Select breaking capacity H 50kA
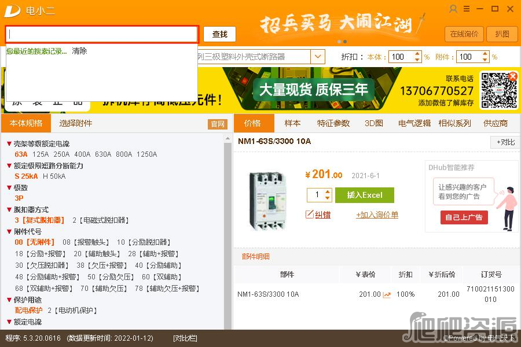Image resolution: width=521 pixels, height=347 pixels. click(54, 176)
